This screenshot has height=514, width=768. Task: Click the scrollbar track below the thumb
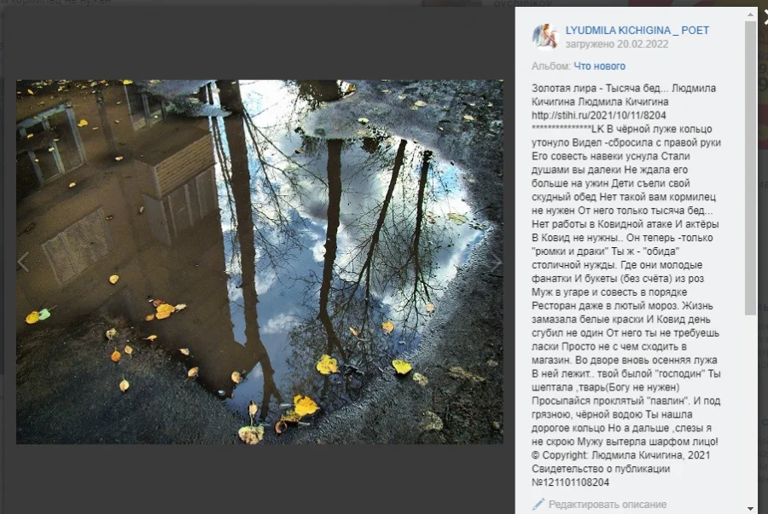coord(750,410)
